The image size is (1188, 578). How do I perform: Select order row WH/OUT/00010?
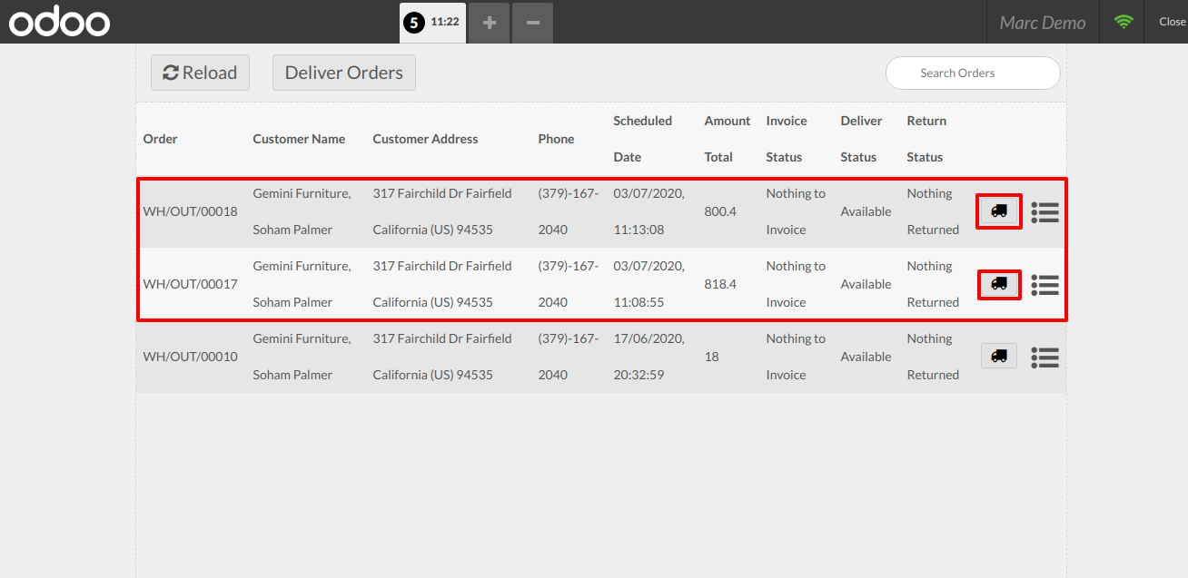pos(190,357)
